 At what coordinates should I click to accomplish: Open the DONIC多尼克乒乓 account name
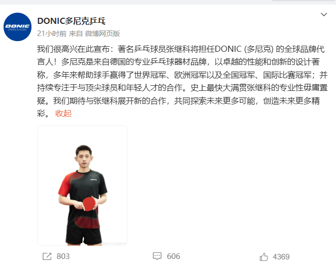(71, 21)
